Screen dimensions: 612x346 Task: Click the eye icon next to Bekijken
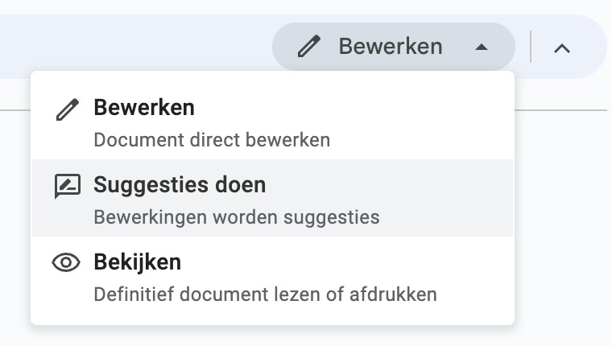point(66,262)
